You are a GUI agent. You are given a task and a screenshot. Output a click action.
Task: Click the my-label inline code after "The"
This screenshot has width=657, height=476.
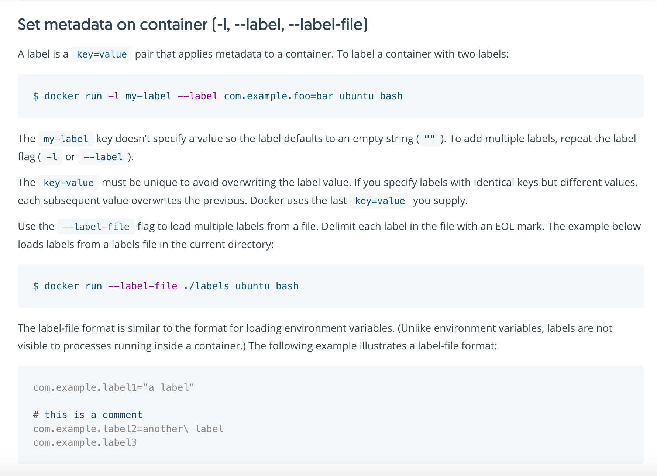coord(66,139)
